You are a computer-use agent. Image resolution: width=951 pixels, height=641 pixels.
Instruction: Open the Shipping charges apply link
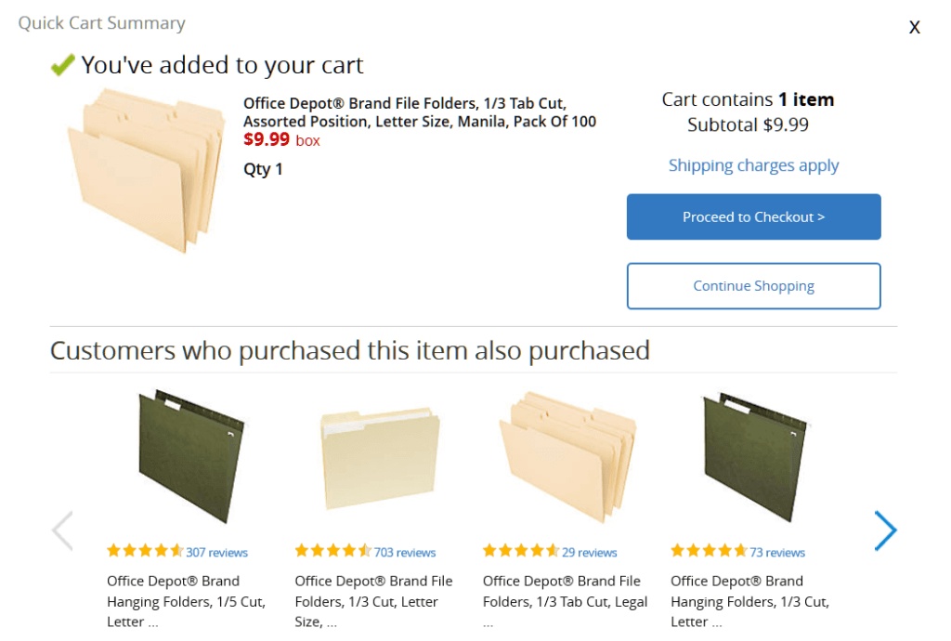pos(753,164)
